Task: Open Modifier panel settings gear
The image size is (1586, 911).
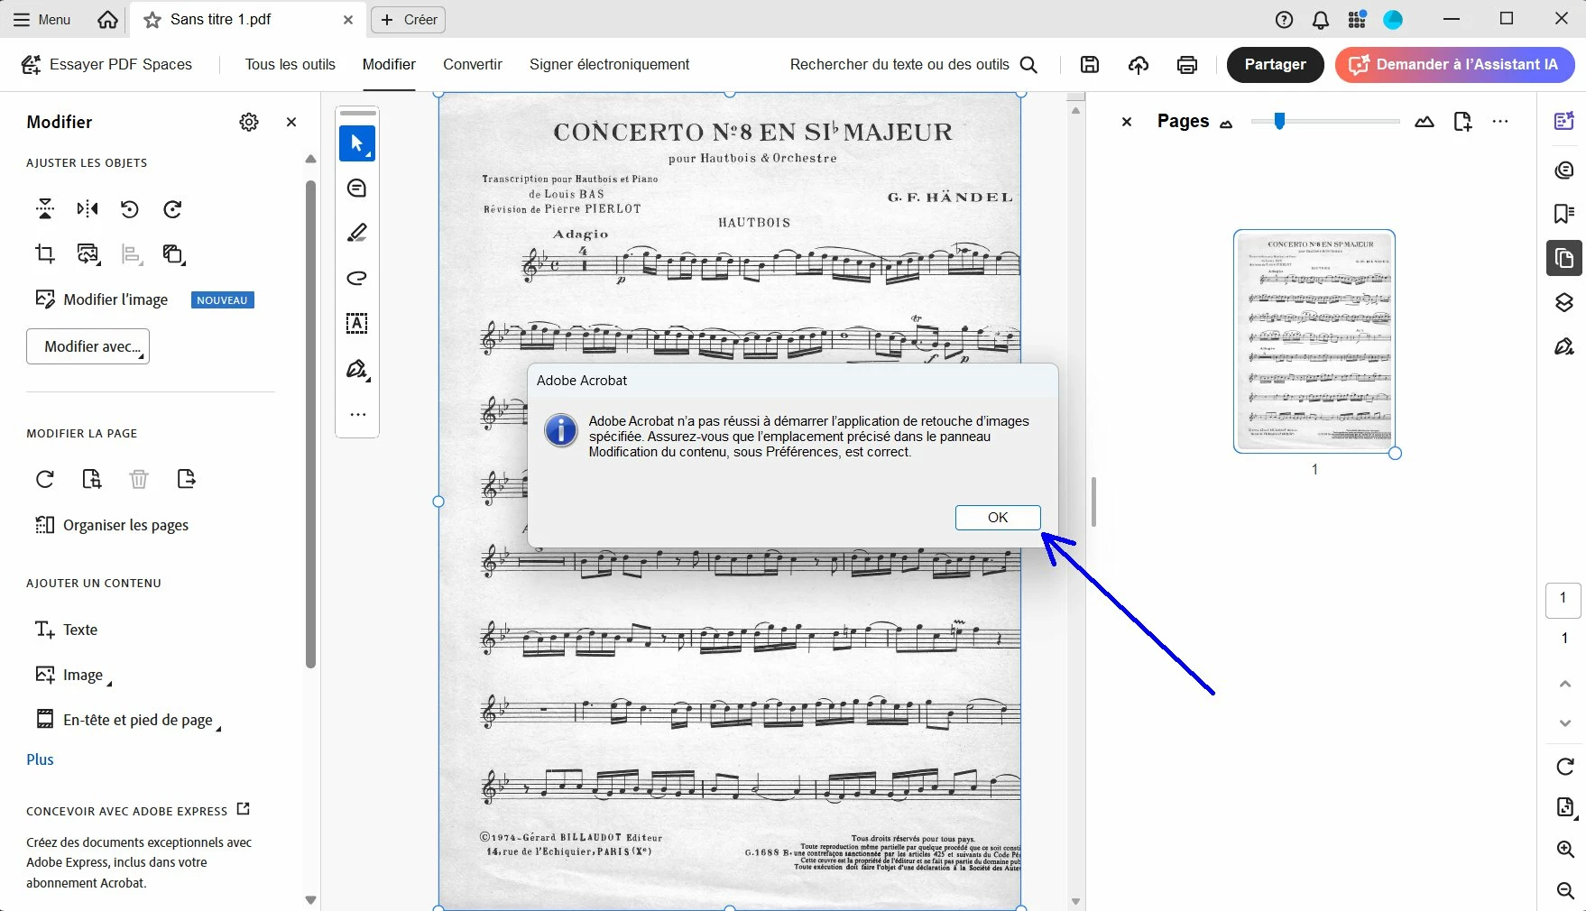Action: pos(249,122)
